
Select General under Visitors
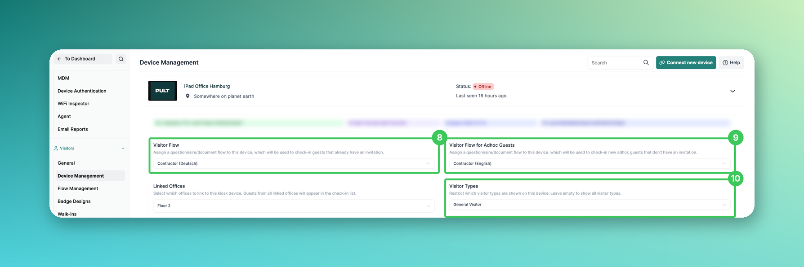(x=66, y=163)
